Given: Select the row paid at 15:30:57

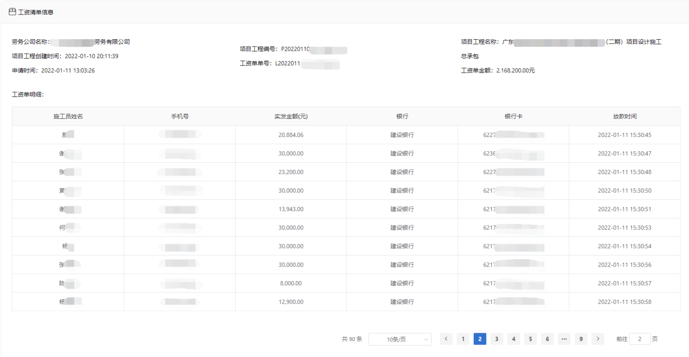Looking at the screenshot, I should pos(624,283).
